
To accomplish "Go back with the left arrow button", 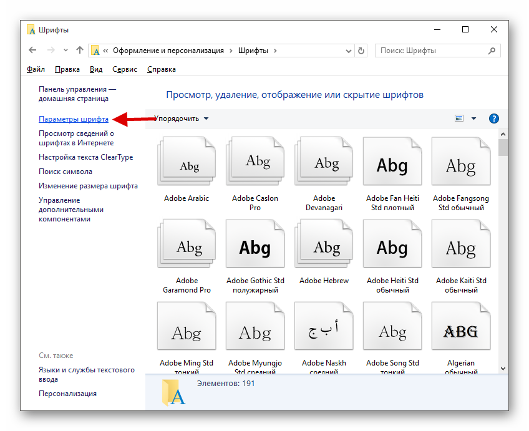I will click(x=32, y=51).
